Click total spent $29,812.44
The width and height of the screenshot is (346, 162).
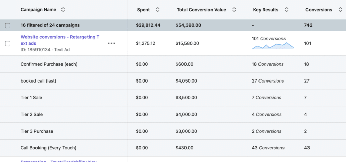[x=148, y=25]
